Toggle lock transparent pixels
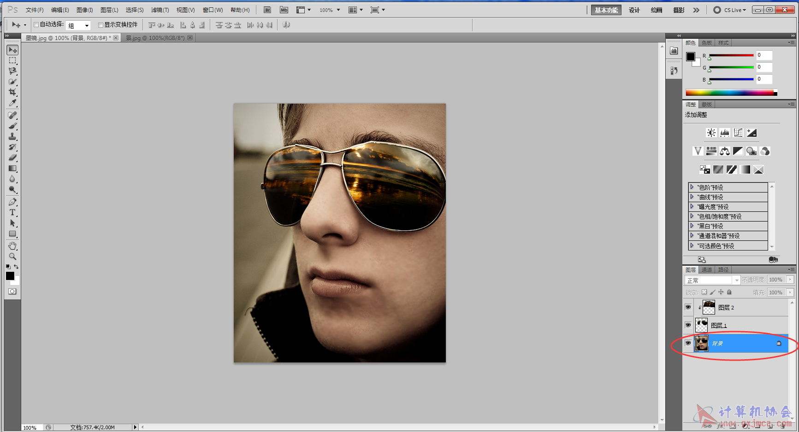The height and width of the screenshot is (432, 799). (x=704, y=292)
